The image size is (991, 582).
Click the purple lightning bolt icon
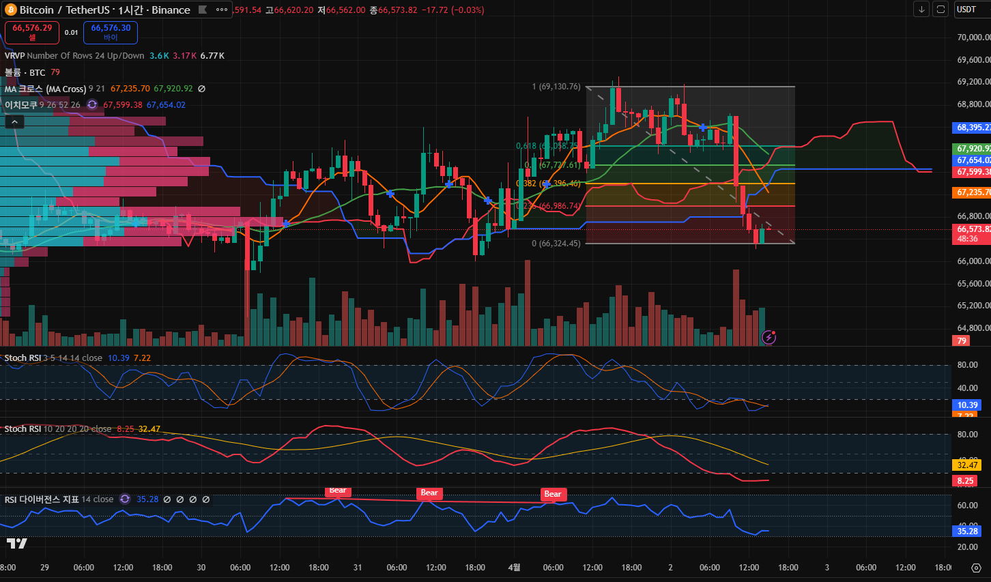(x=769, y=337)
